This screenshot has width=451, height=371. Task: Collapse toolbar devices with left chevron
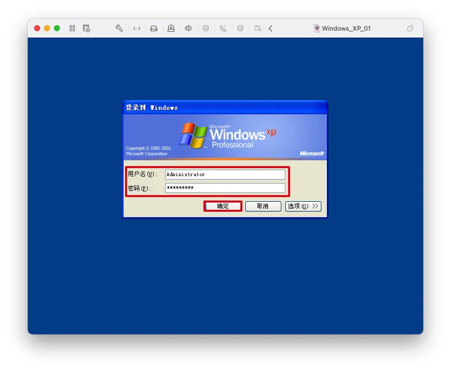click(271, 28)
